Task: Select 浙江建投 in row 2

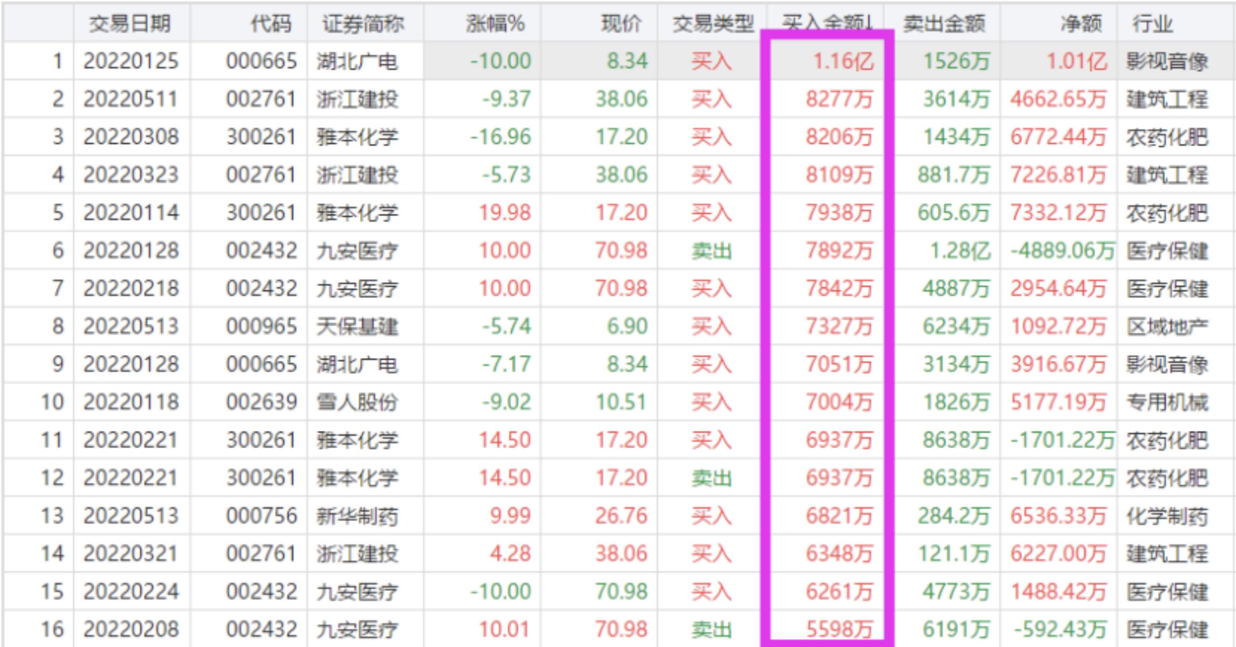Action: click(357, 99)
